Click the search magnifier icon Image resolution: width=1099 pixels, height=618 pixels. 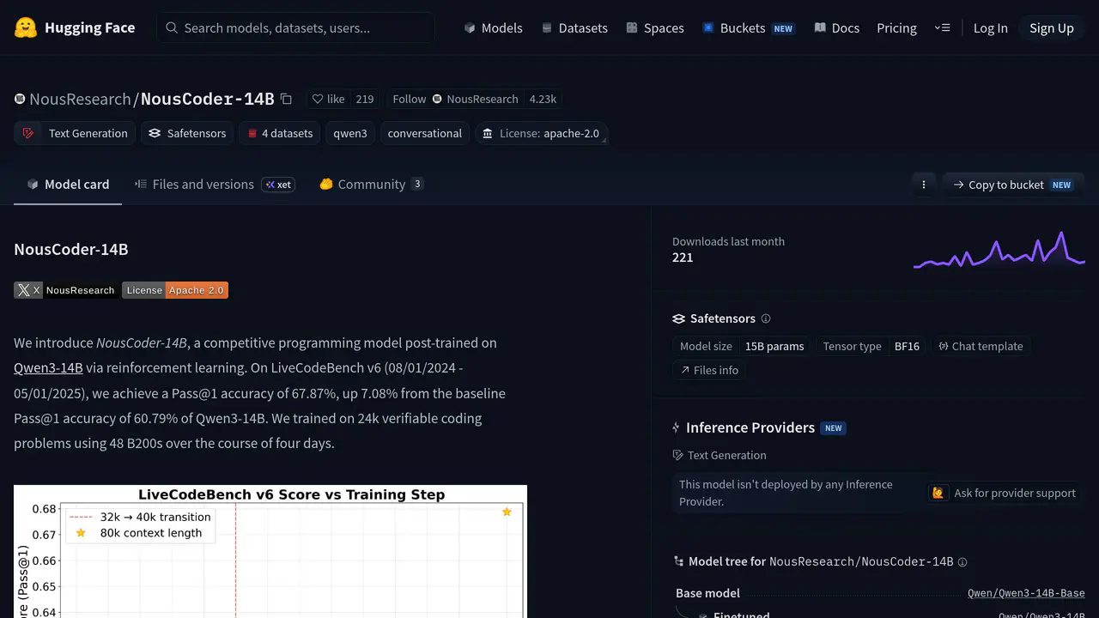[x=172, y=27]
